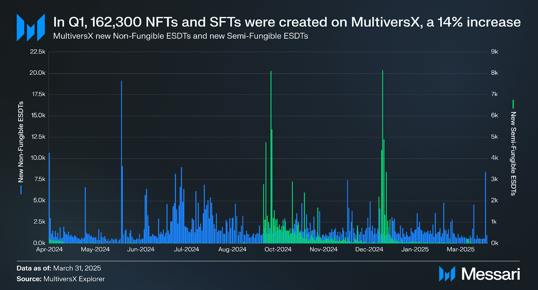Click the '3k' right axis value
538x290 pixels.
tap(495, 179)
